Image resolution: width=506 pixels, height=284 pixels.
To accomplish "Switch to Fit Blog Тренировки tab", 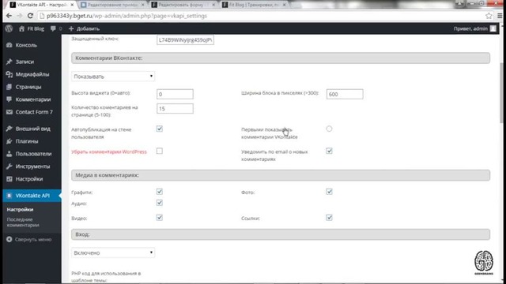I will (254, 5).
